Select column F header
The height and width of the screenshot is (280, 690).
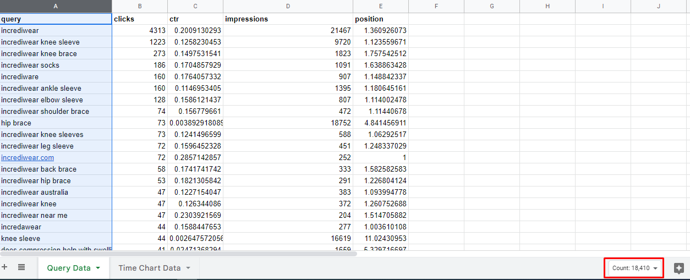[x=436, y=6]
